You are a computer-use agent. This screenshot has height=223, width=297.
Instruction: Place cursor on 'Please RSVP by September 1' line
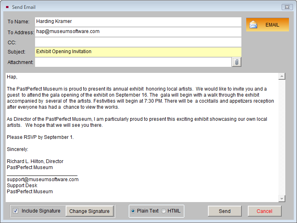coord(40,137)
